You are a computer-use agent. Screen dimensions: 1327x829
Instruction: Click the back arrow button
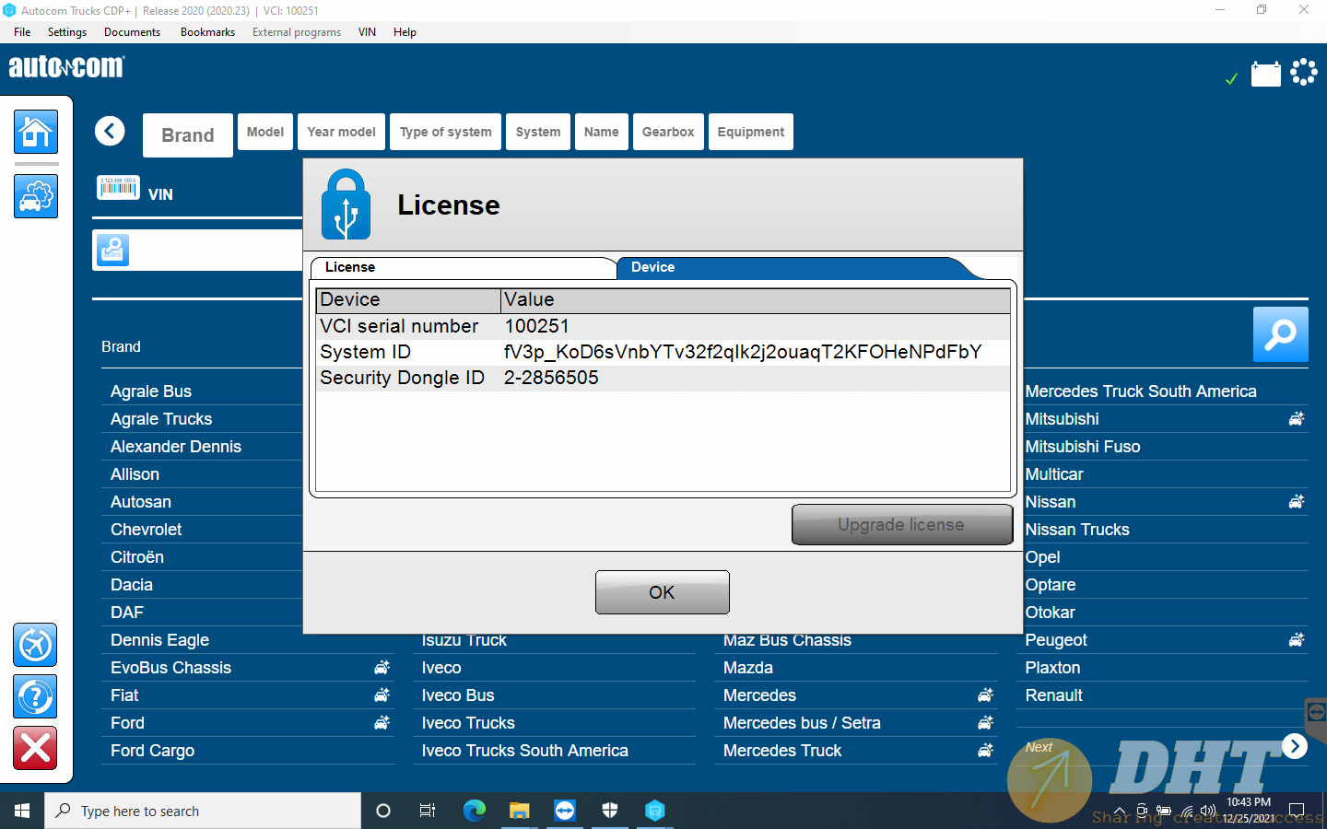point(110,131)
